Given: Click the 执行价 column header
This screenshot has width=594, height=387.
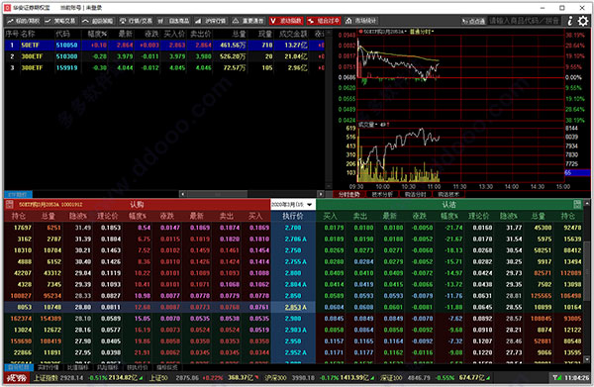Looking at the screenshot, I should (293, 216).
